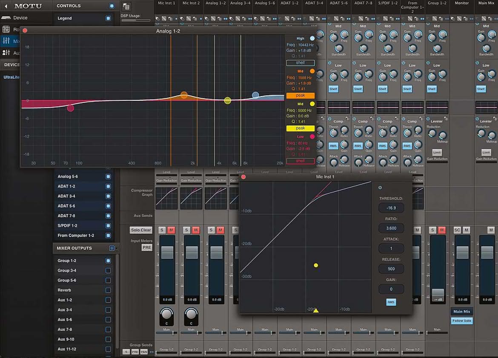Open Mic Inst 2 compressor graph thumbnail
498x358 pixels.
(x=191, y=199)
